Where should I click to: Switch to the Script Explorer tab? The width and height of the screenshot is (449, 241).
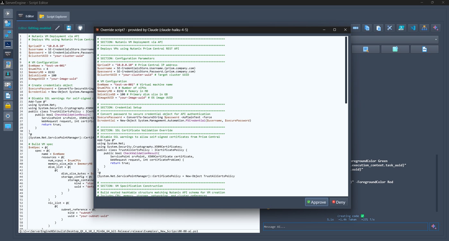click(53, 16)
